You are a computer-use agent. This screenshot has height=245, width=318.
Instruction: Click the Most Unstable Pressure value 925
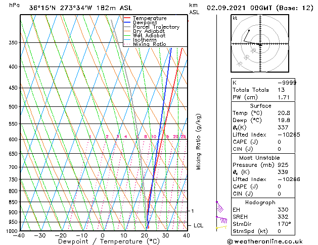(x=283, y=165)
